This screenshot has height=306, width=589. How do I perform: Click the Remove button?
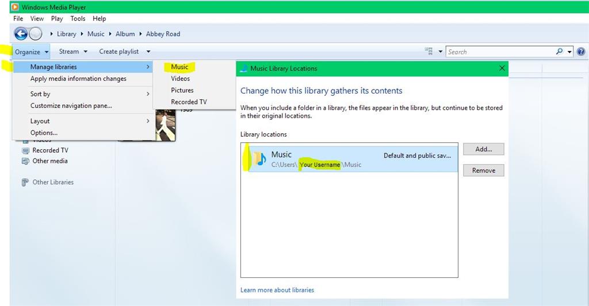(483, 171)
